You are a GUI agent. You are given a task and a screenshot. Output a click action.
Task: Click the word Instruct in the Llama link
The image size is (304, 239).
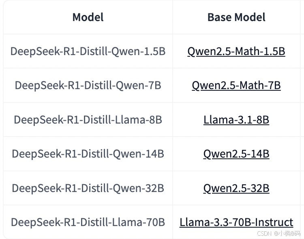click(273, 222)
